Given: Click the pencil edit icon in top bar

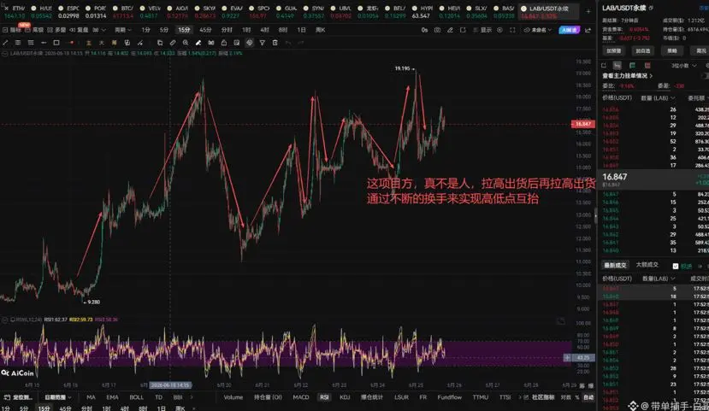Looking at the screenshot, I should (450, 30).
